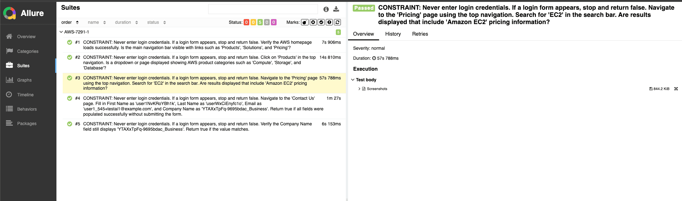Viewport: 682px width, 201px height.
Task: Select test #3 Pricing EC2 search
Action: [x=204, y=83]
